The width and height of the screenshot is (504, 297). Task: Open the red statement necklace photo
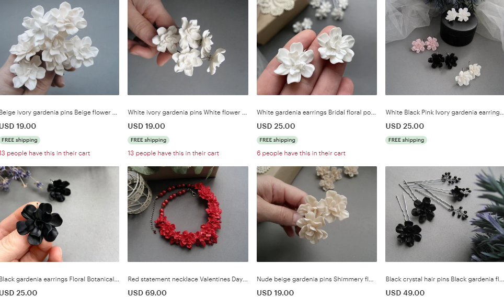coord(188,214)
